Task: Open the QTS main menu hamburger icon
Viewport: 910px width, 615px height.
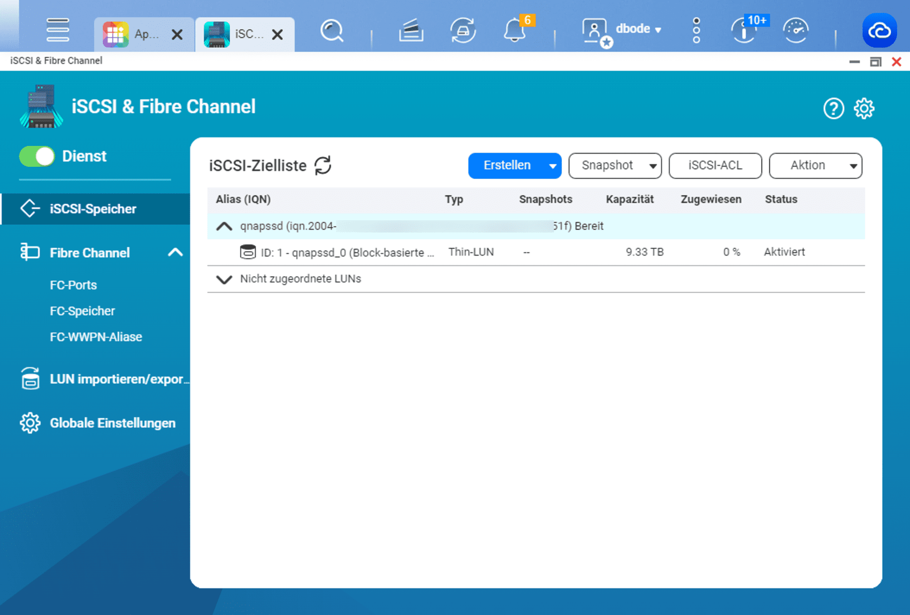Action: [x=58, y=30]
